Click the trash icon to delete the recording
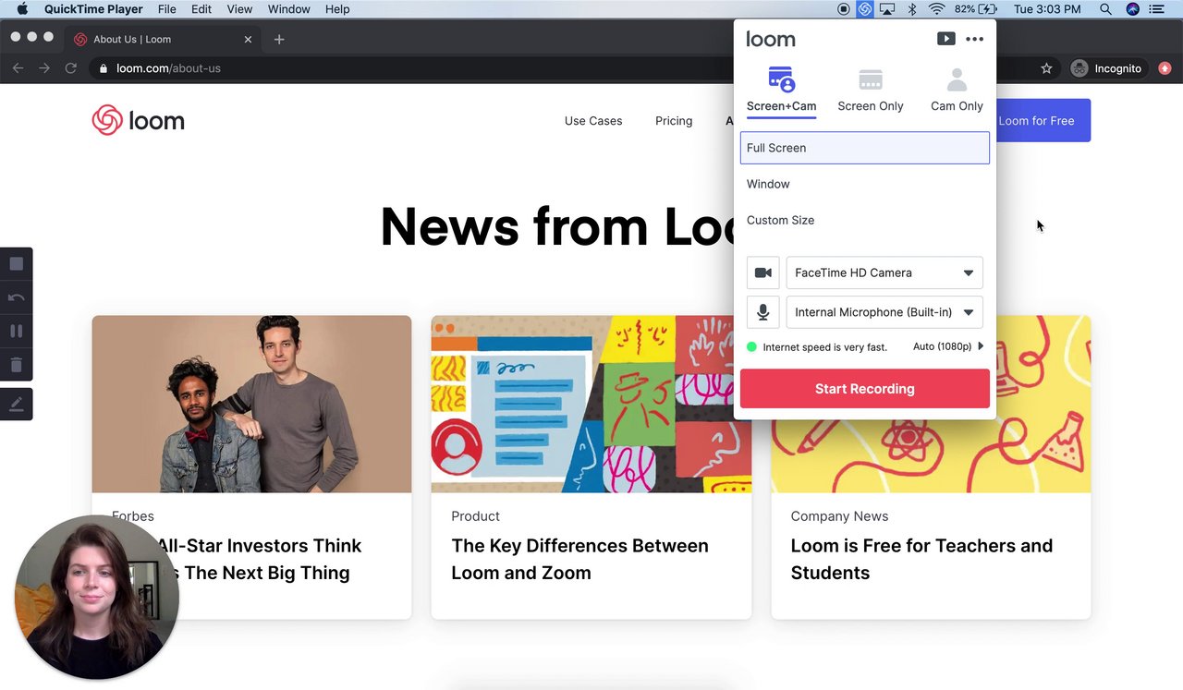Image resolution: width=1183 pixels, height=690 pixels. coord(16,364)
